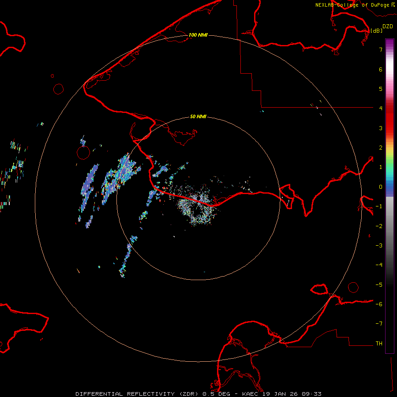Click the -7 value on the color scale
This screenshot has width=397, height=397.
click(x=379, y=324)
